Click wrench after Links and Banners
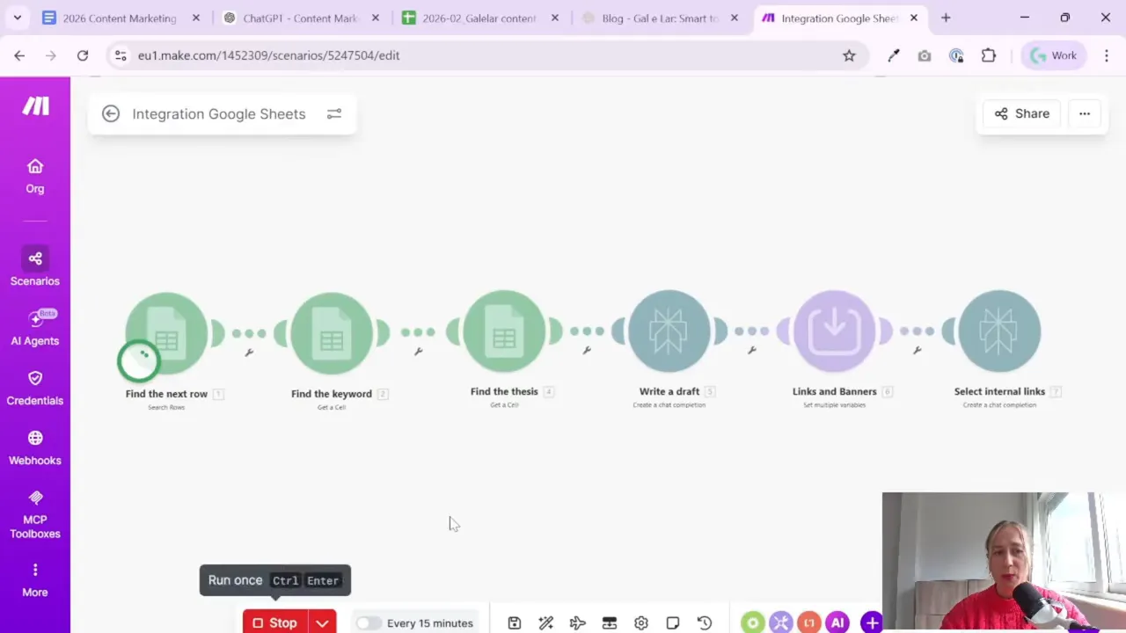Image resolution: width=1126 pixels, height=633 pixels. (918, 351)
